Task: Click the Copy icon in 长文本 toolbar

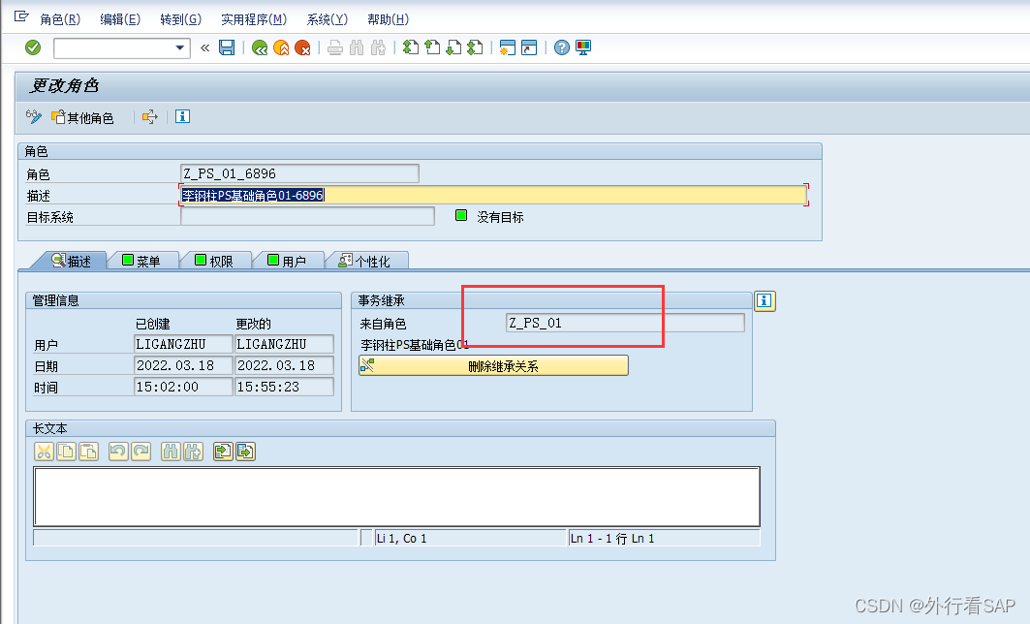Action: pos(66,452)
